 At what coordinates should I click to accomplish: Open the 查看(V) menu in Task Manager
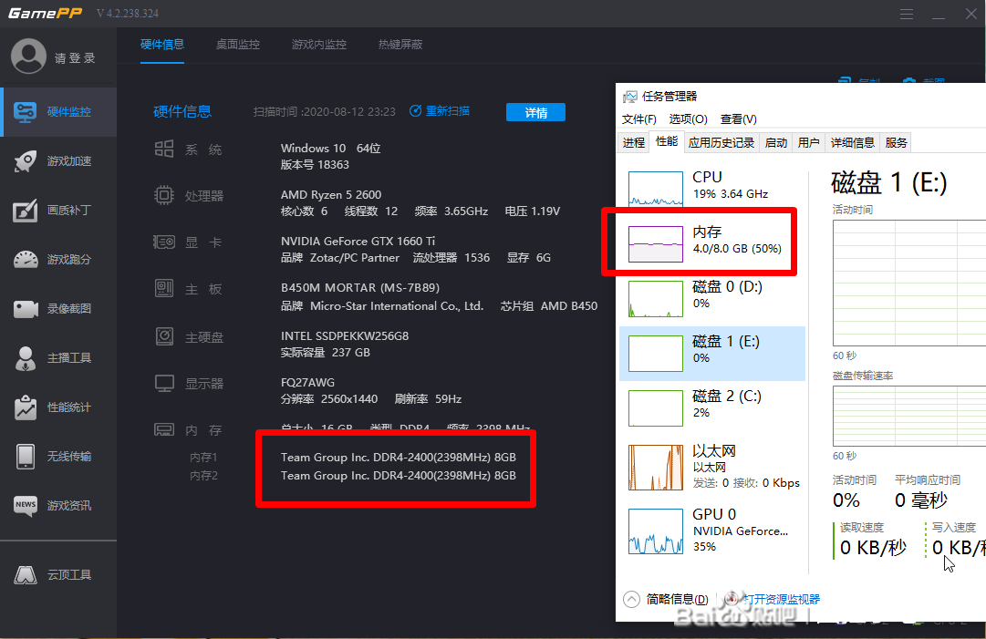(738, 119)
